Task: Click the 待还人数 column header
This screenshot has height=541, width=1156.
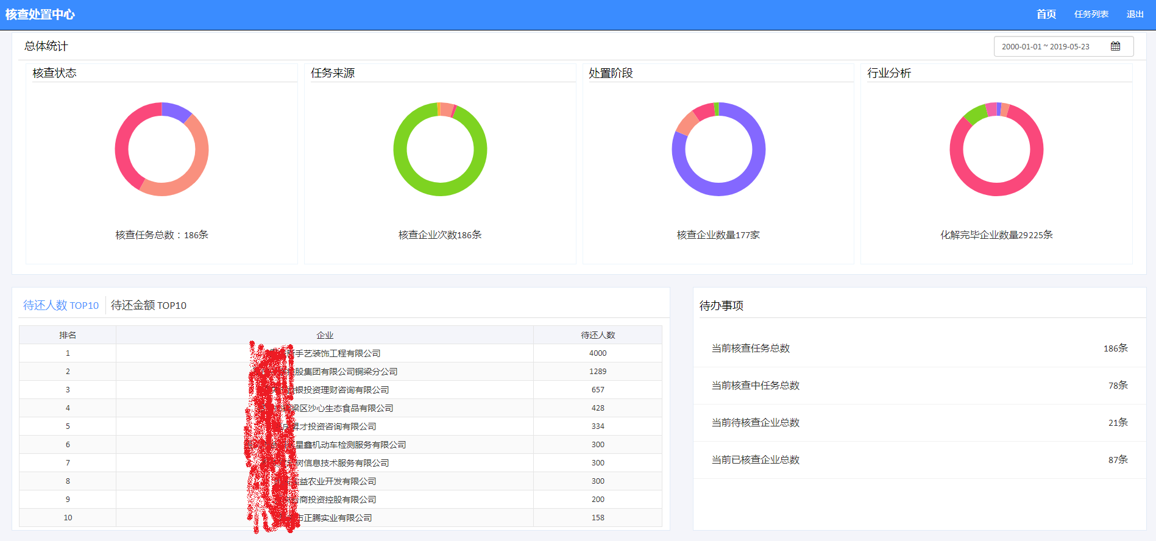Action: click(597, 335)
